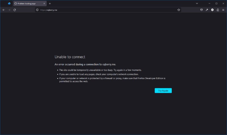Close the Firefox window
Screen dimensions: 227x135
(223, 3)
